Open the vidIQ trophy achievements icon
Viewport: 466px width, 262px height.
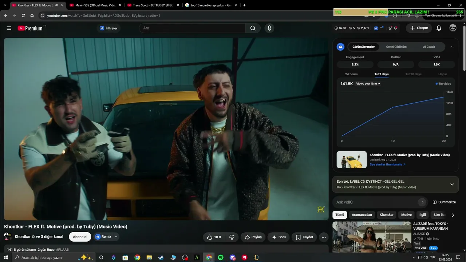(x=390, y=28)
